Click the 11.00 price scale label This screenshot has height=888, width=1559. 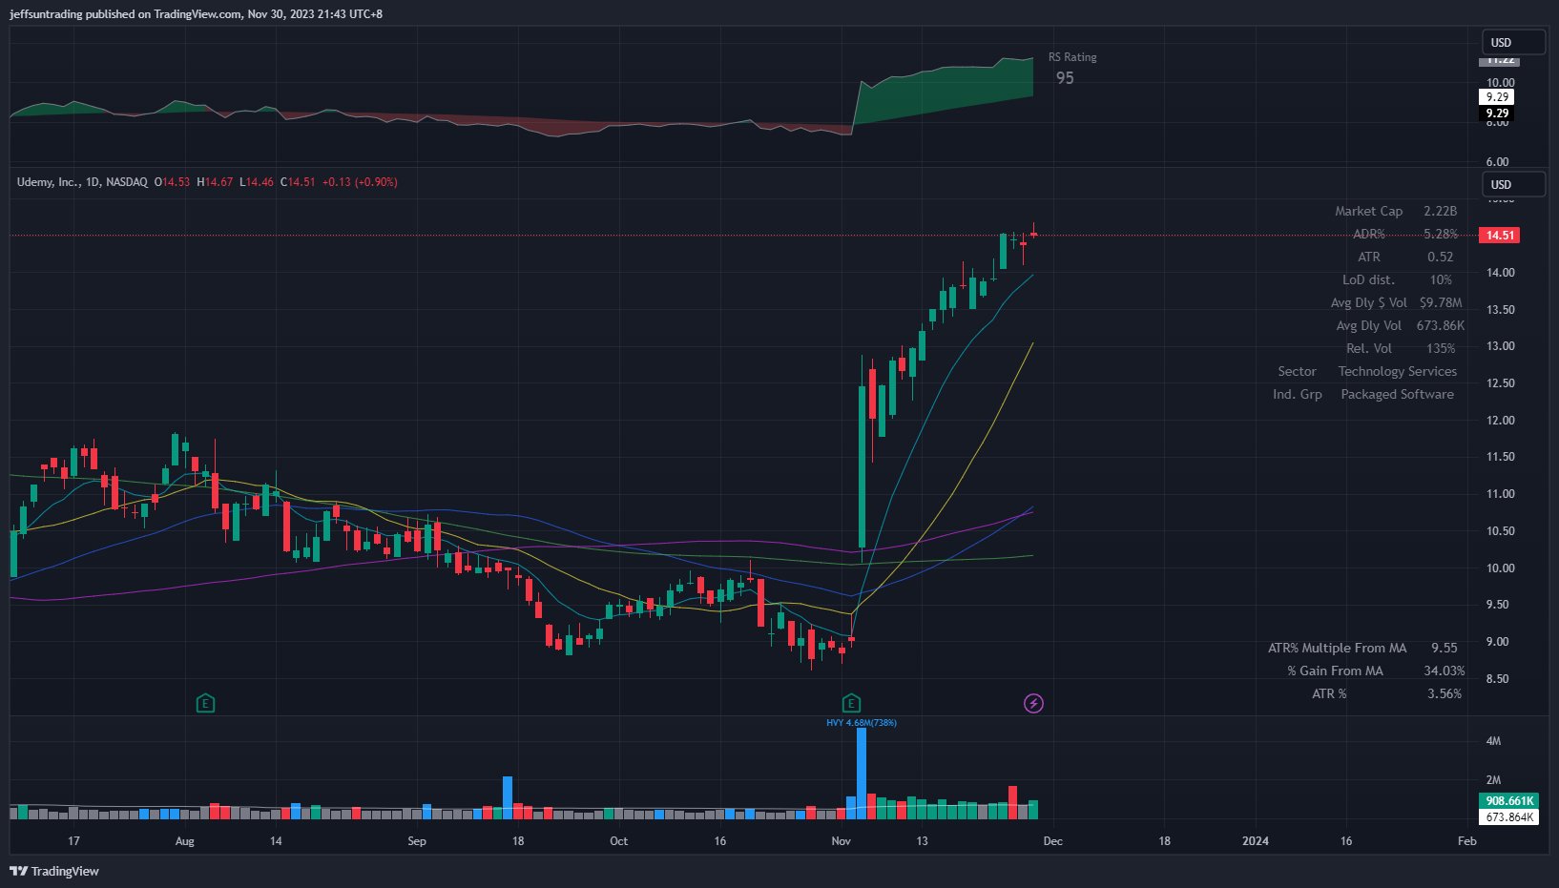coord(1501,494)
